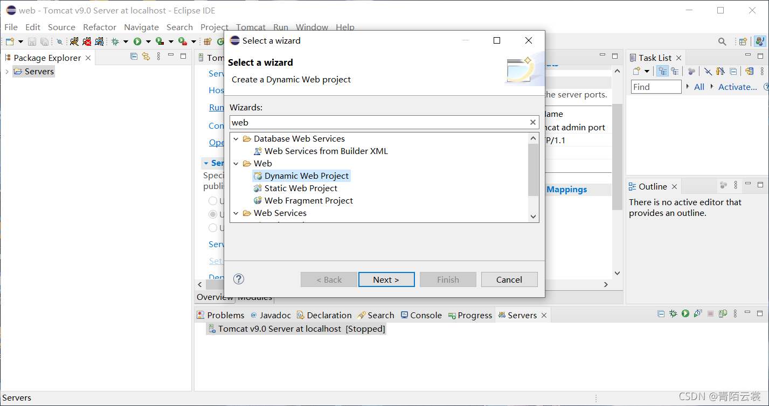Click the New wizard icon in main toolbar

pyautogui.click(x=10, y=41)
